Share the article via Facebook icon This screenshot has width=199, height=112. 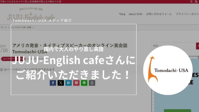(x=53, y=83)
